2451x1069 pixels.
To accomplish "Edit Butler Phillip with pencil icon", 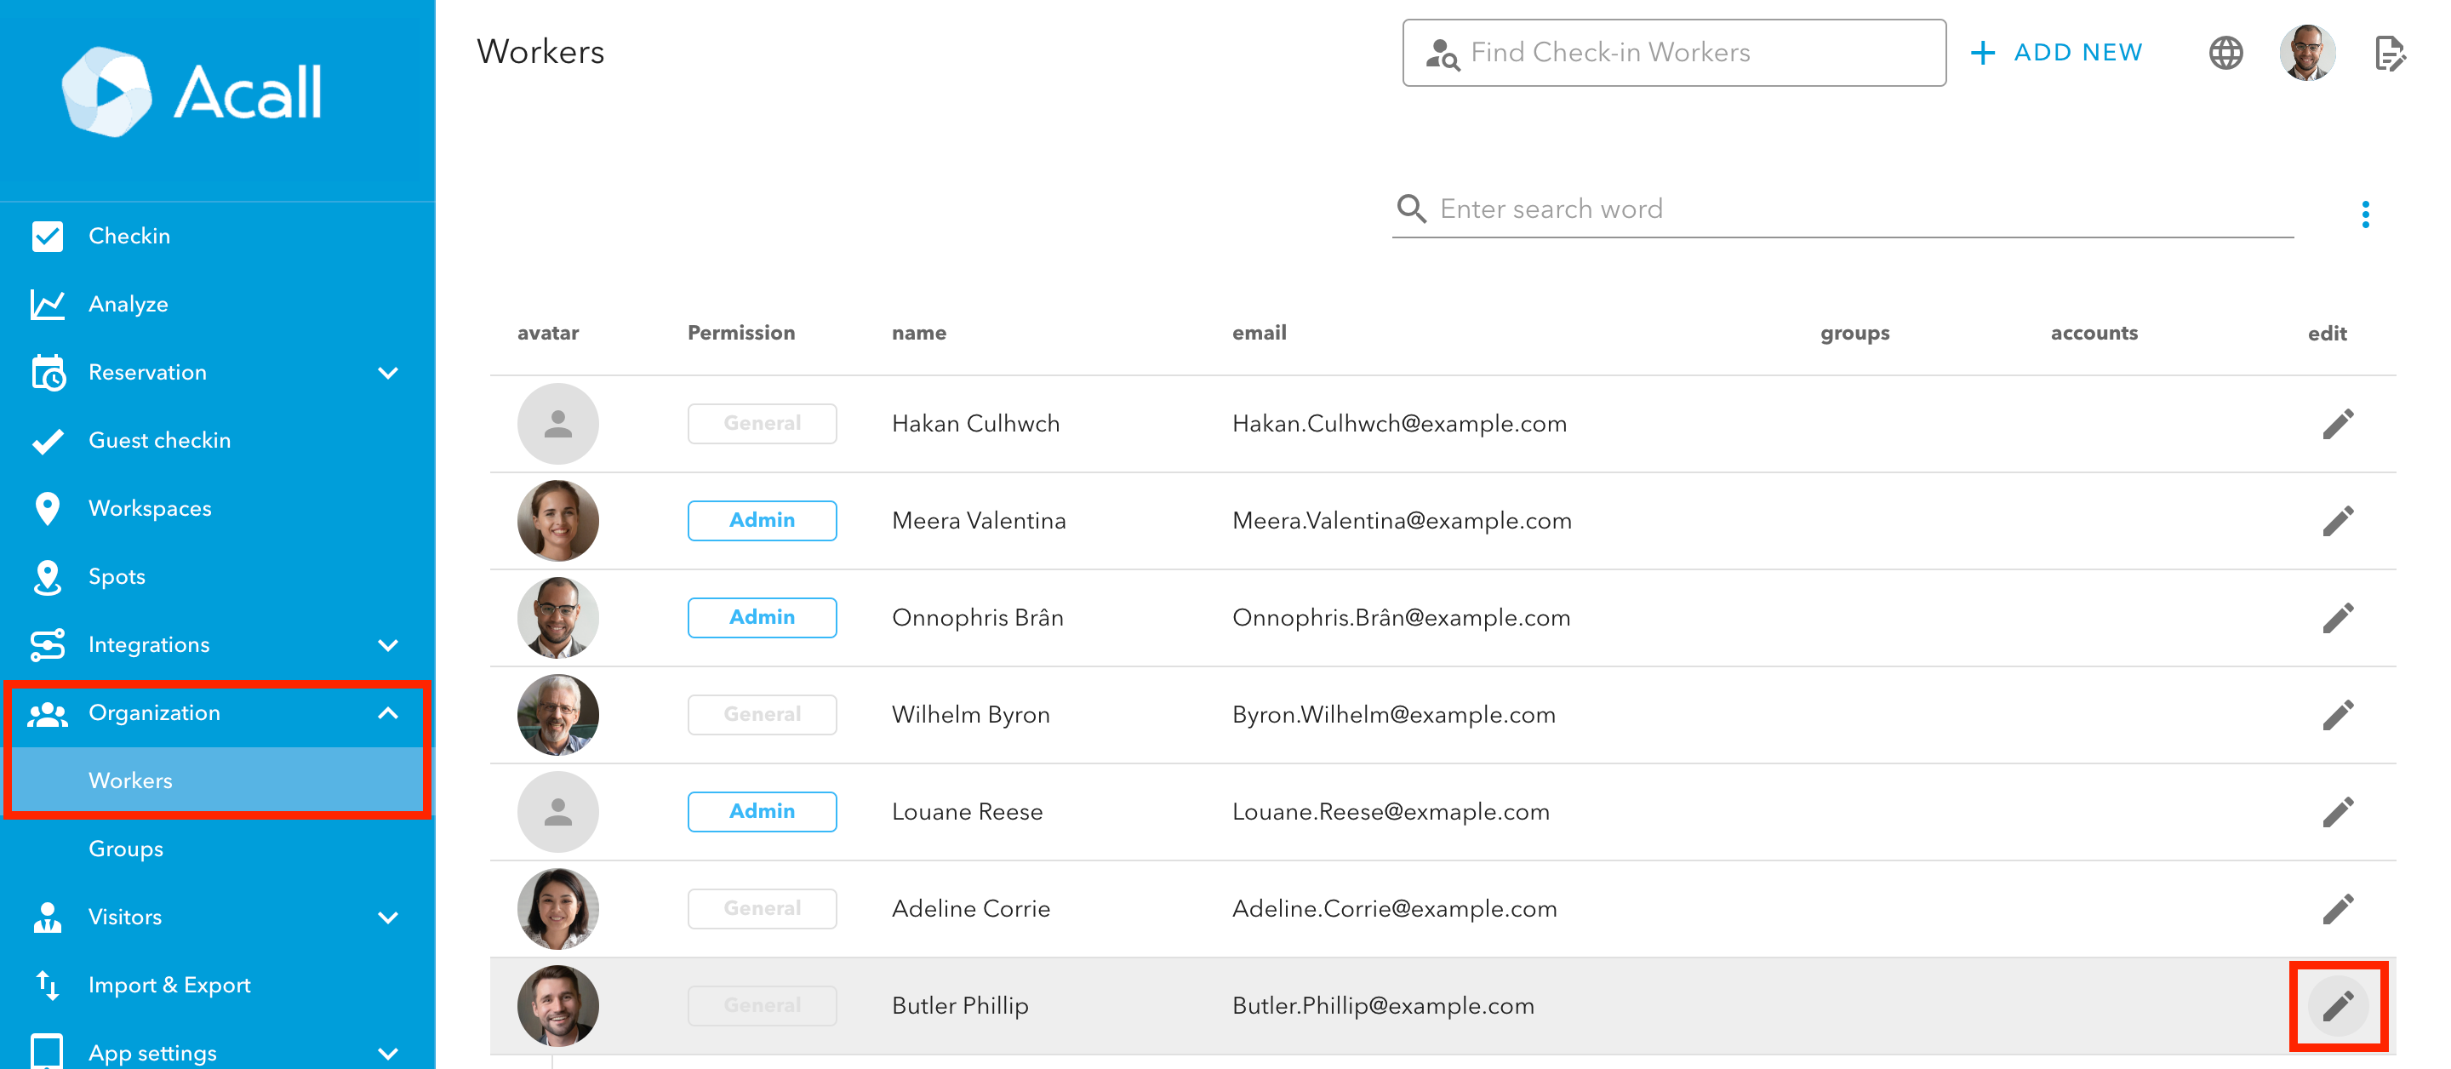I will click(x=2337, y=1005).
